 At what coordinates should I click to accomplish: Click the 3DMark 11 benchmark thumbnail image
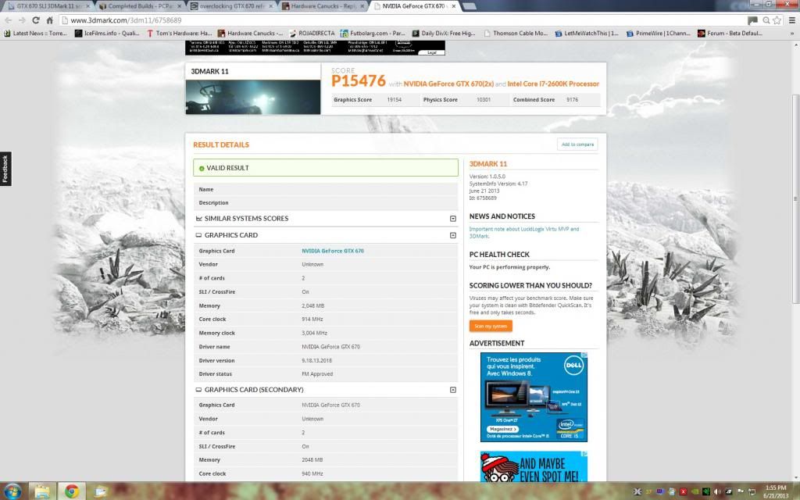coord(253,97)
